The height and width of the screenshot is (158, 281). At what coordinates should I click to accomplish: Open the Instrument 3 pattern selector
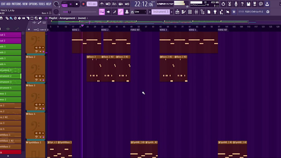161,12
